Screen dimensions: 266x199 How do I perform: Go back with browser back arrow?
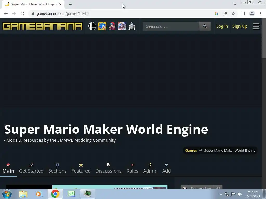coord(6,13)
